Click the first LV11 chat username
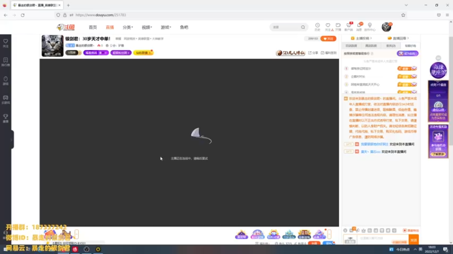The height and width of the screenshot is (254, 453). tap(374, 144)
